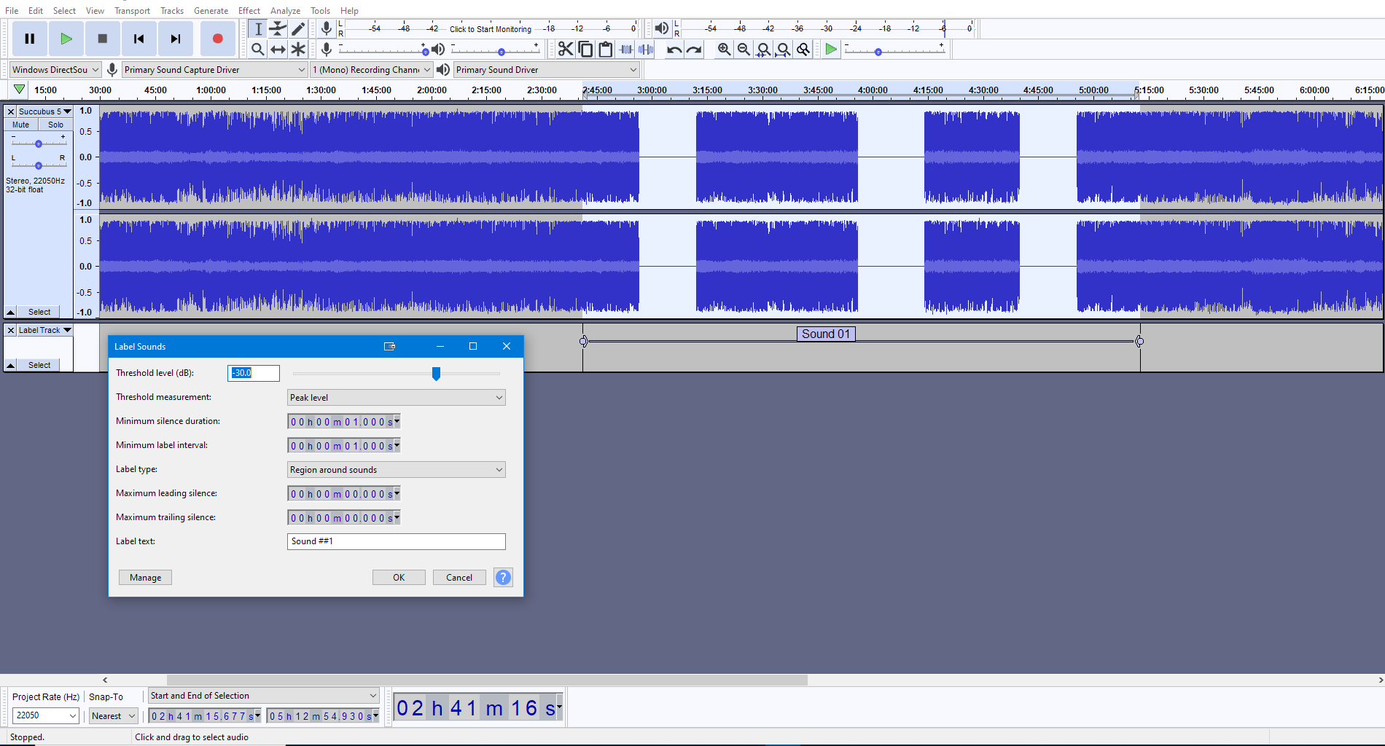This screenshot has height=746, width=1385.
Task: Click the Succubus track pan slider
Action: coord(39,165)
